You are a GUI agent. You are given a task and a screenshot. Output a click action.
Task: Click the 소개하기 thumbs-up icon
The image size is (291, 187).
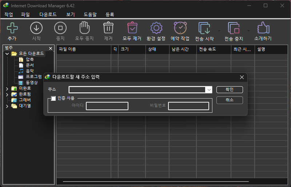[x=263, y=28]
